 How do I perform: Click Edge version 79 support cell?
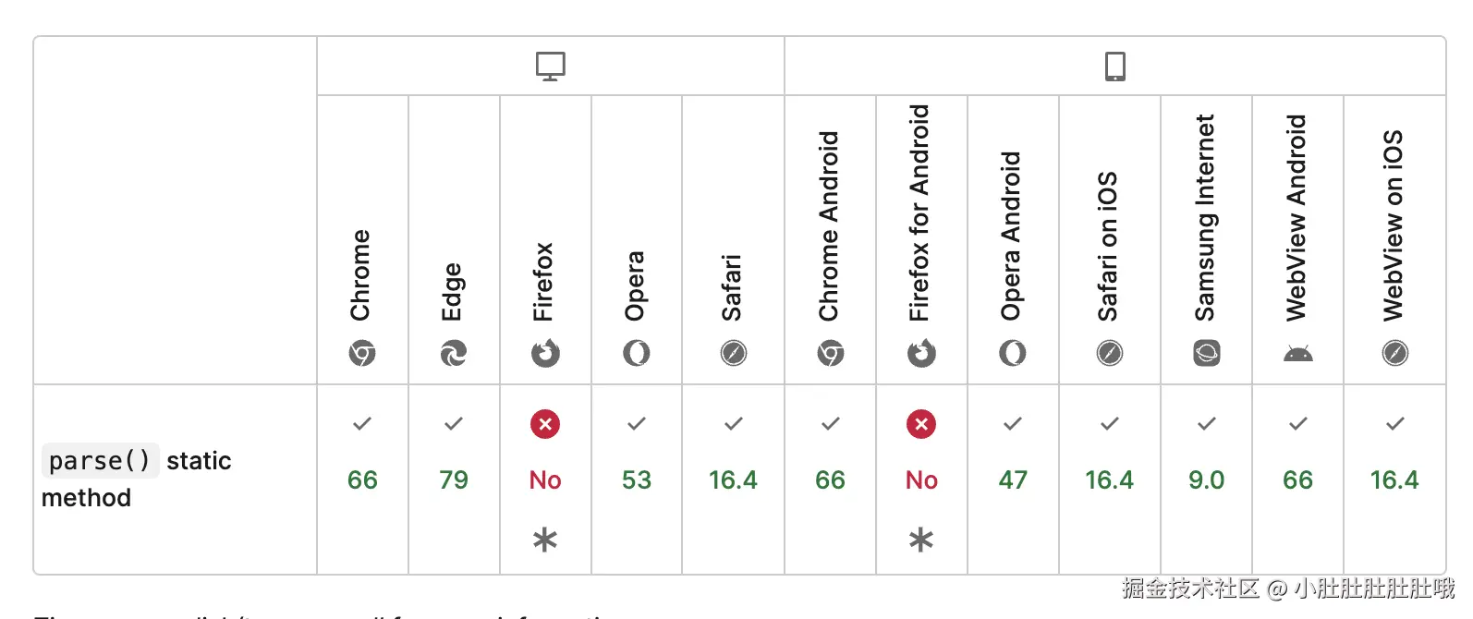[453, 479]
